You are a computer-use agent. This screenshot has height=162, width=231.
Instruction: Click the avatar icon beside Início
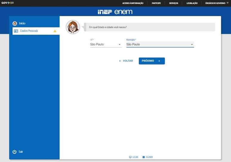coord(15,23)
